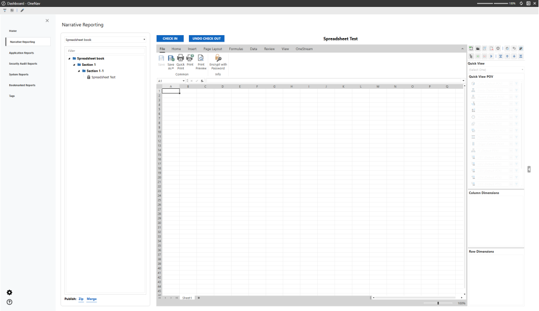This screenshot has width=539, height=311.
Task: Collapse the Section 1-1 tree node
Action: coord(79,71)
